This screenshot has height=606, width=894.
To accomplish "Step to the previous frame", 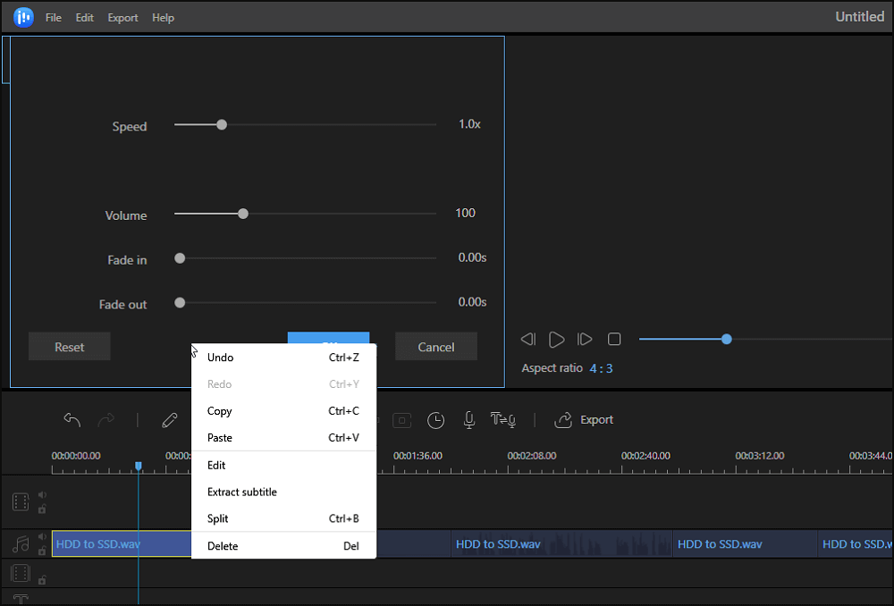I will pyautogui.click(x=528, y=340).
